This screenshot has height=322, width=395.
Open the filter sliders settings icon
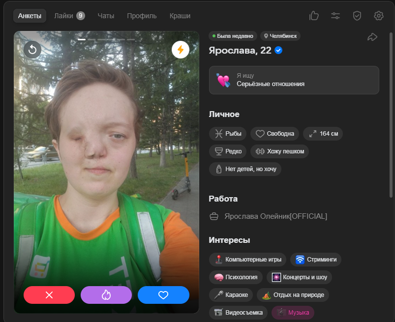[335, 16]
